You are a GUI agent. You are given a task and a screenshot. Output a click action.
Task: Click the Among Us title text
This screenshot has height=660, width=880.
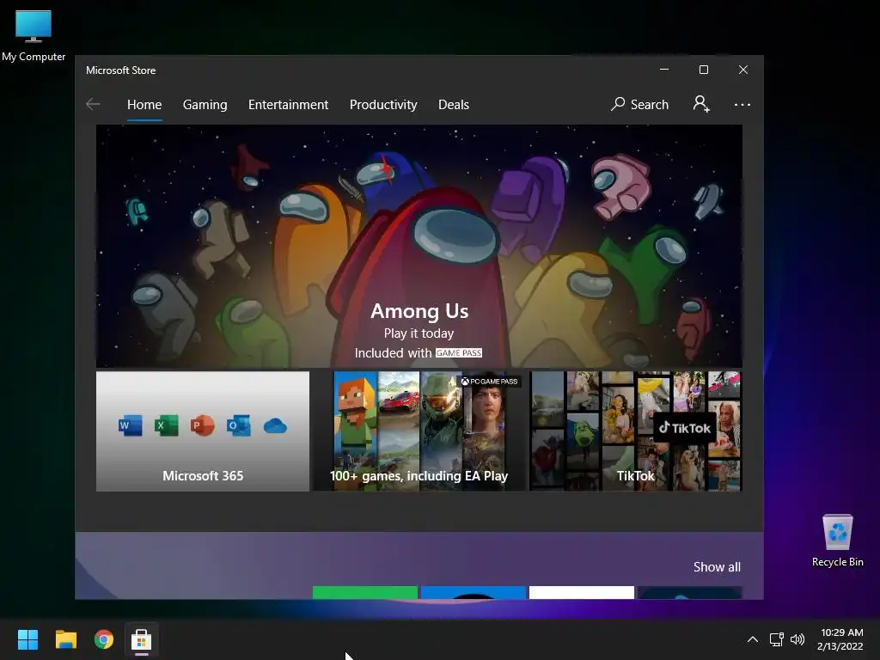(x=419, y=311)
